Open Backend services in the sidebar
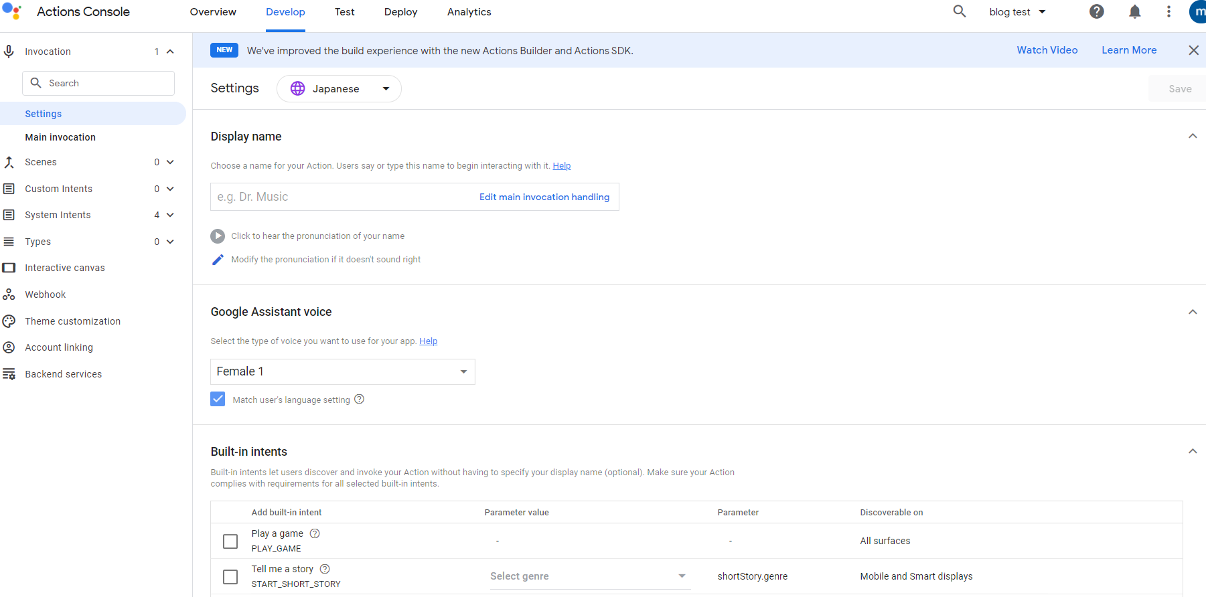Image resolution: width=1206 pixels, height=597 pixels. coord(64,374)
